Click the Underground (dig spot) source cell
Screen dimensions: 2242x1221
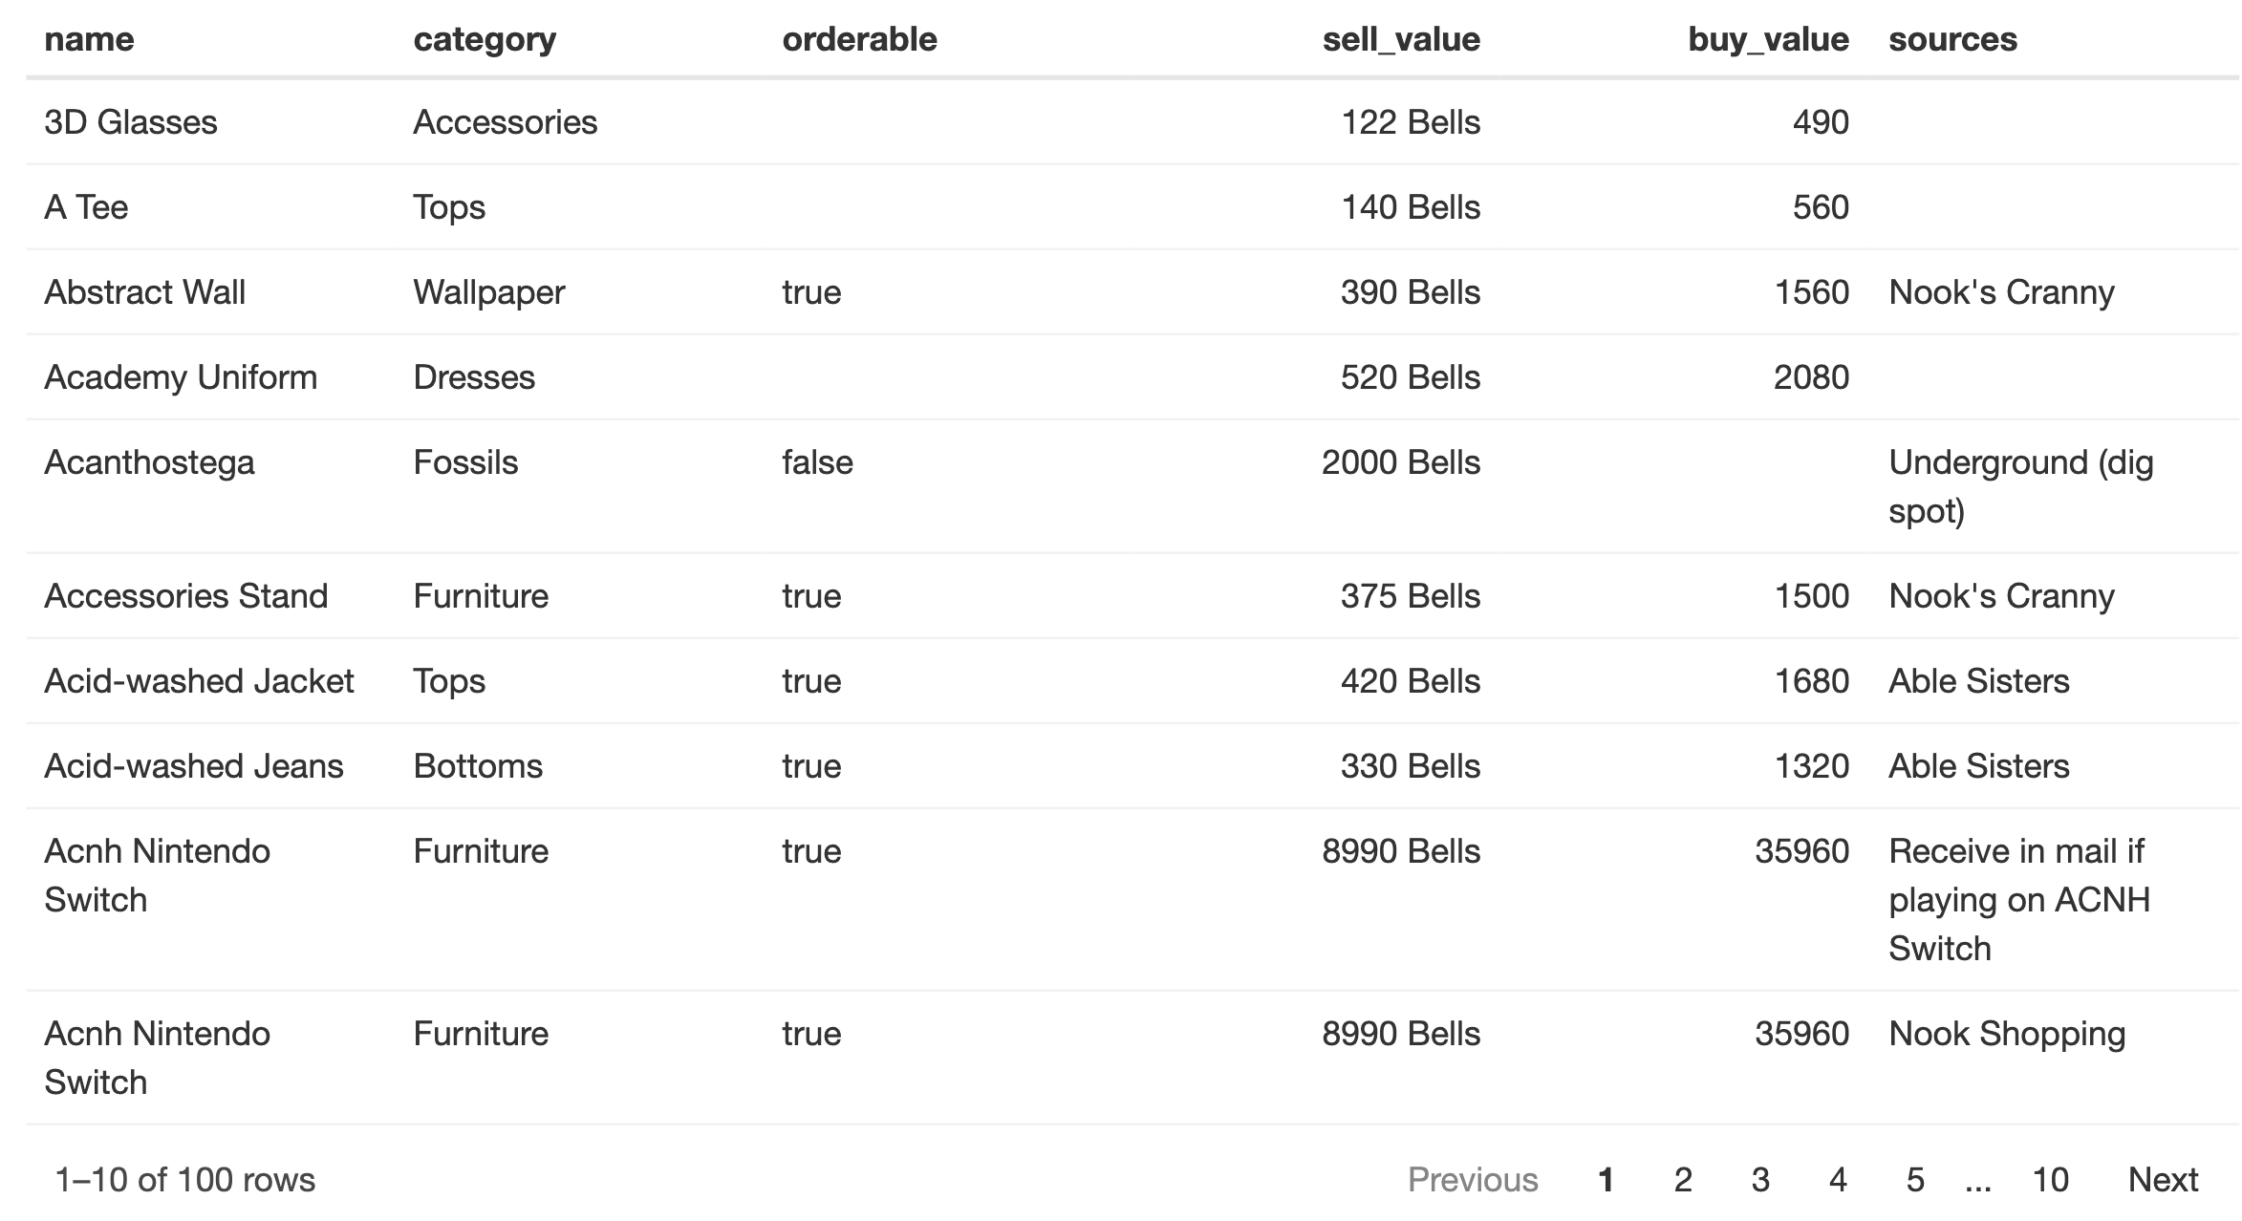[x=2020, y=486]
